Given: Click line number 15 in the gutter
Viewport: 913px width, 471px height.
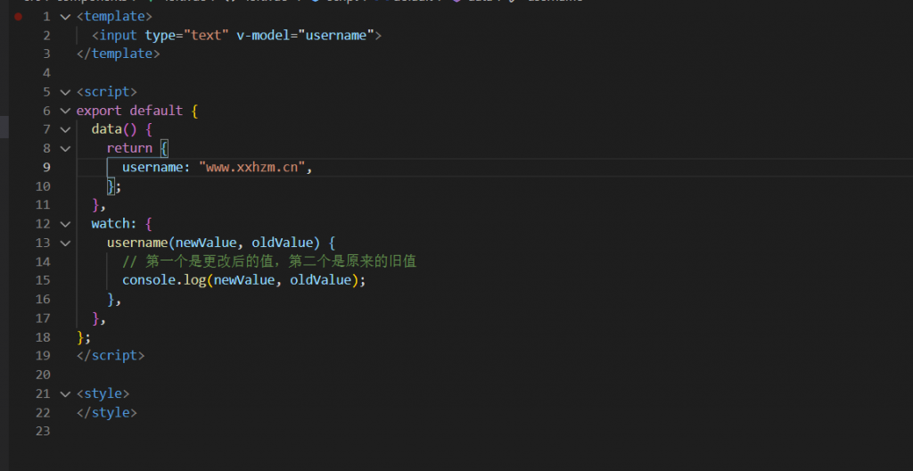Looking at the screenshot, I should (x=43, y=280).
